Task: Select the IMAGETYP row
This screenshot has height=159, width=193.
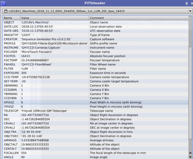Action: (95, 35)
